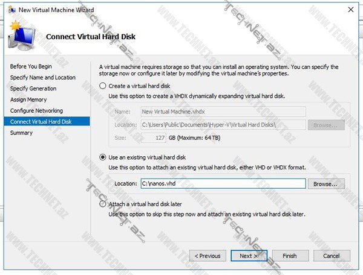Select Connect Virtual Hard Disk step
Viewport: 363px width, 275px height.
(x=41, y=122)
